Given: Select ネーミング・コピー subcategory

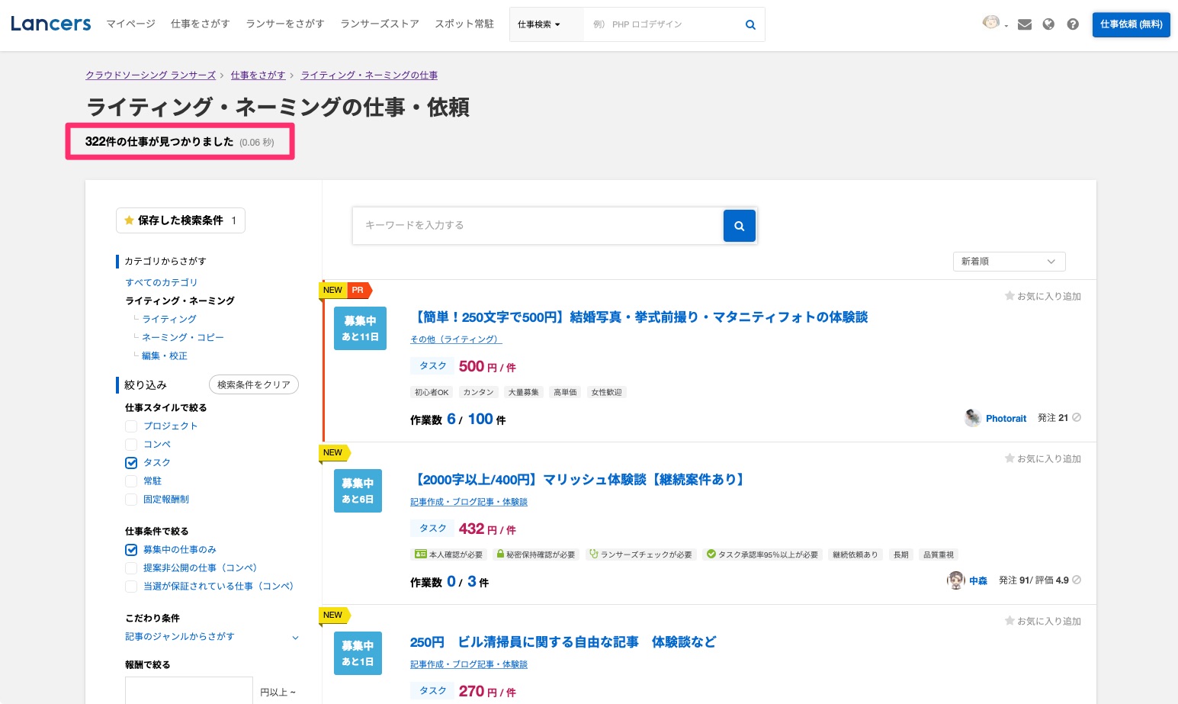Looking at the screenshot, I should click(x=183, y=337).
